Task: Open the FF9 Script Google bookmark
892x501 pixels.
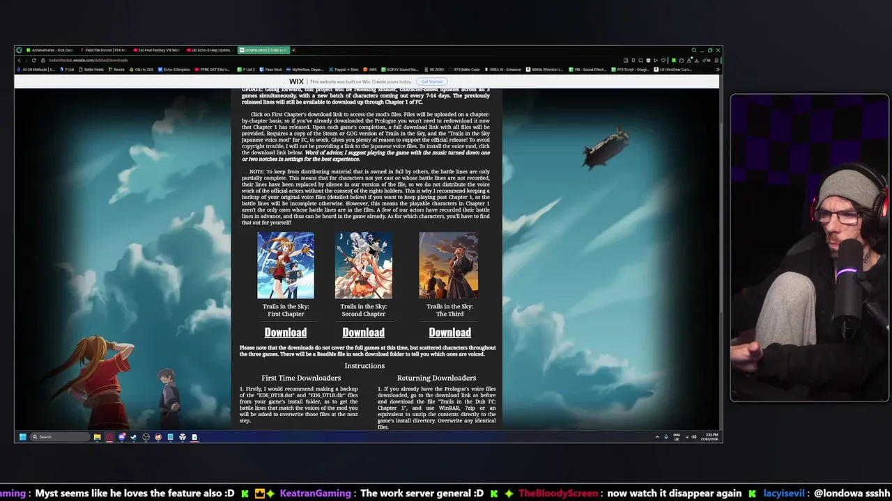Action: click(x=631, y=70)
